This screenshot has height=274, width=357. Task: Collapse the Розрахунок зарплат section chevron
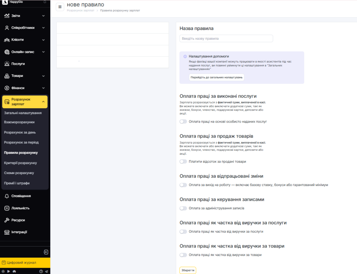coord(43,102)
